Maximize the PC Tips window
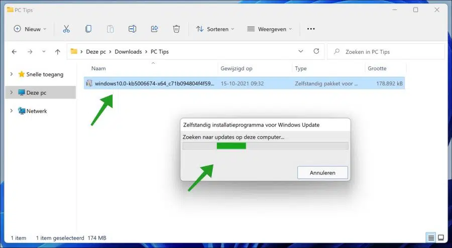Viewport: 452px width, 248px height. tap(416, 10)
